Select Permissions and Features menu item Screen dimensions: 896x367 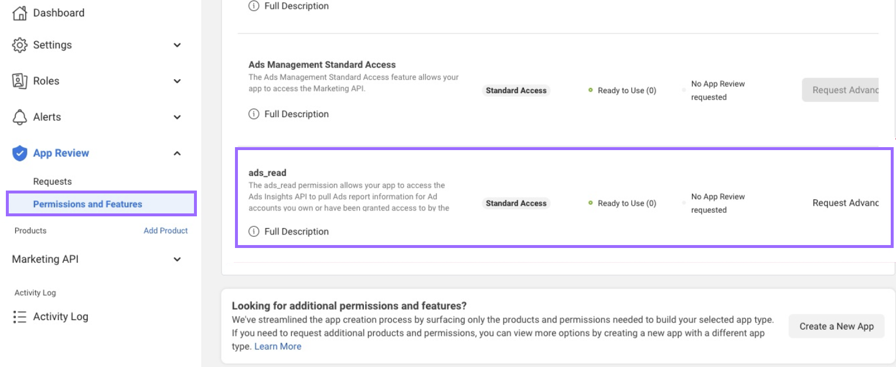click(x=88, y=204)
